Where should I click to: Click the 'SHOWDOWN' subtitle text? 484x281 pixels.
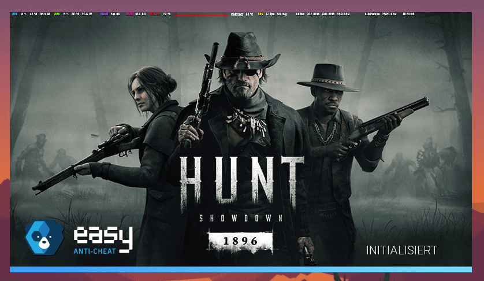click(x=241, y=219)
